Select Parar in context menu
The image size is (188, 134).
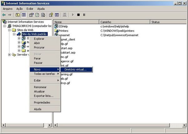pos(45,59)
